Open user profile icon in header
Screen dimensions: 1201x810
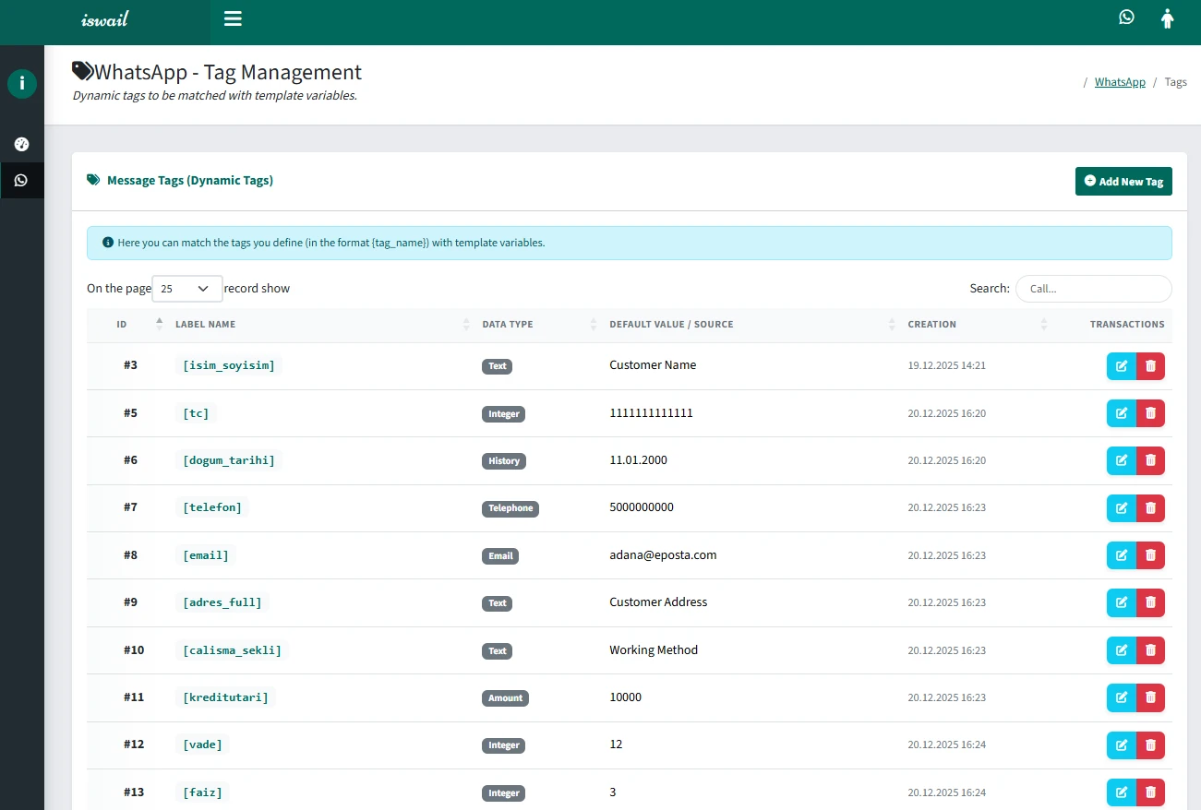1167,18
